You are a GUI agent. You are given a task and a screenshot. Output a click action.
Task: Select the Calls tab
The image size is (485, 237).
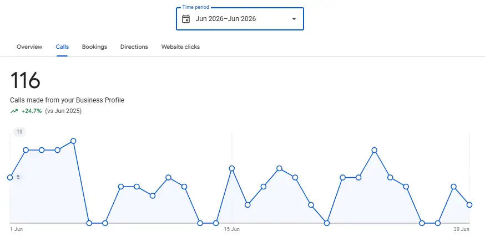tap(62, 47)
